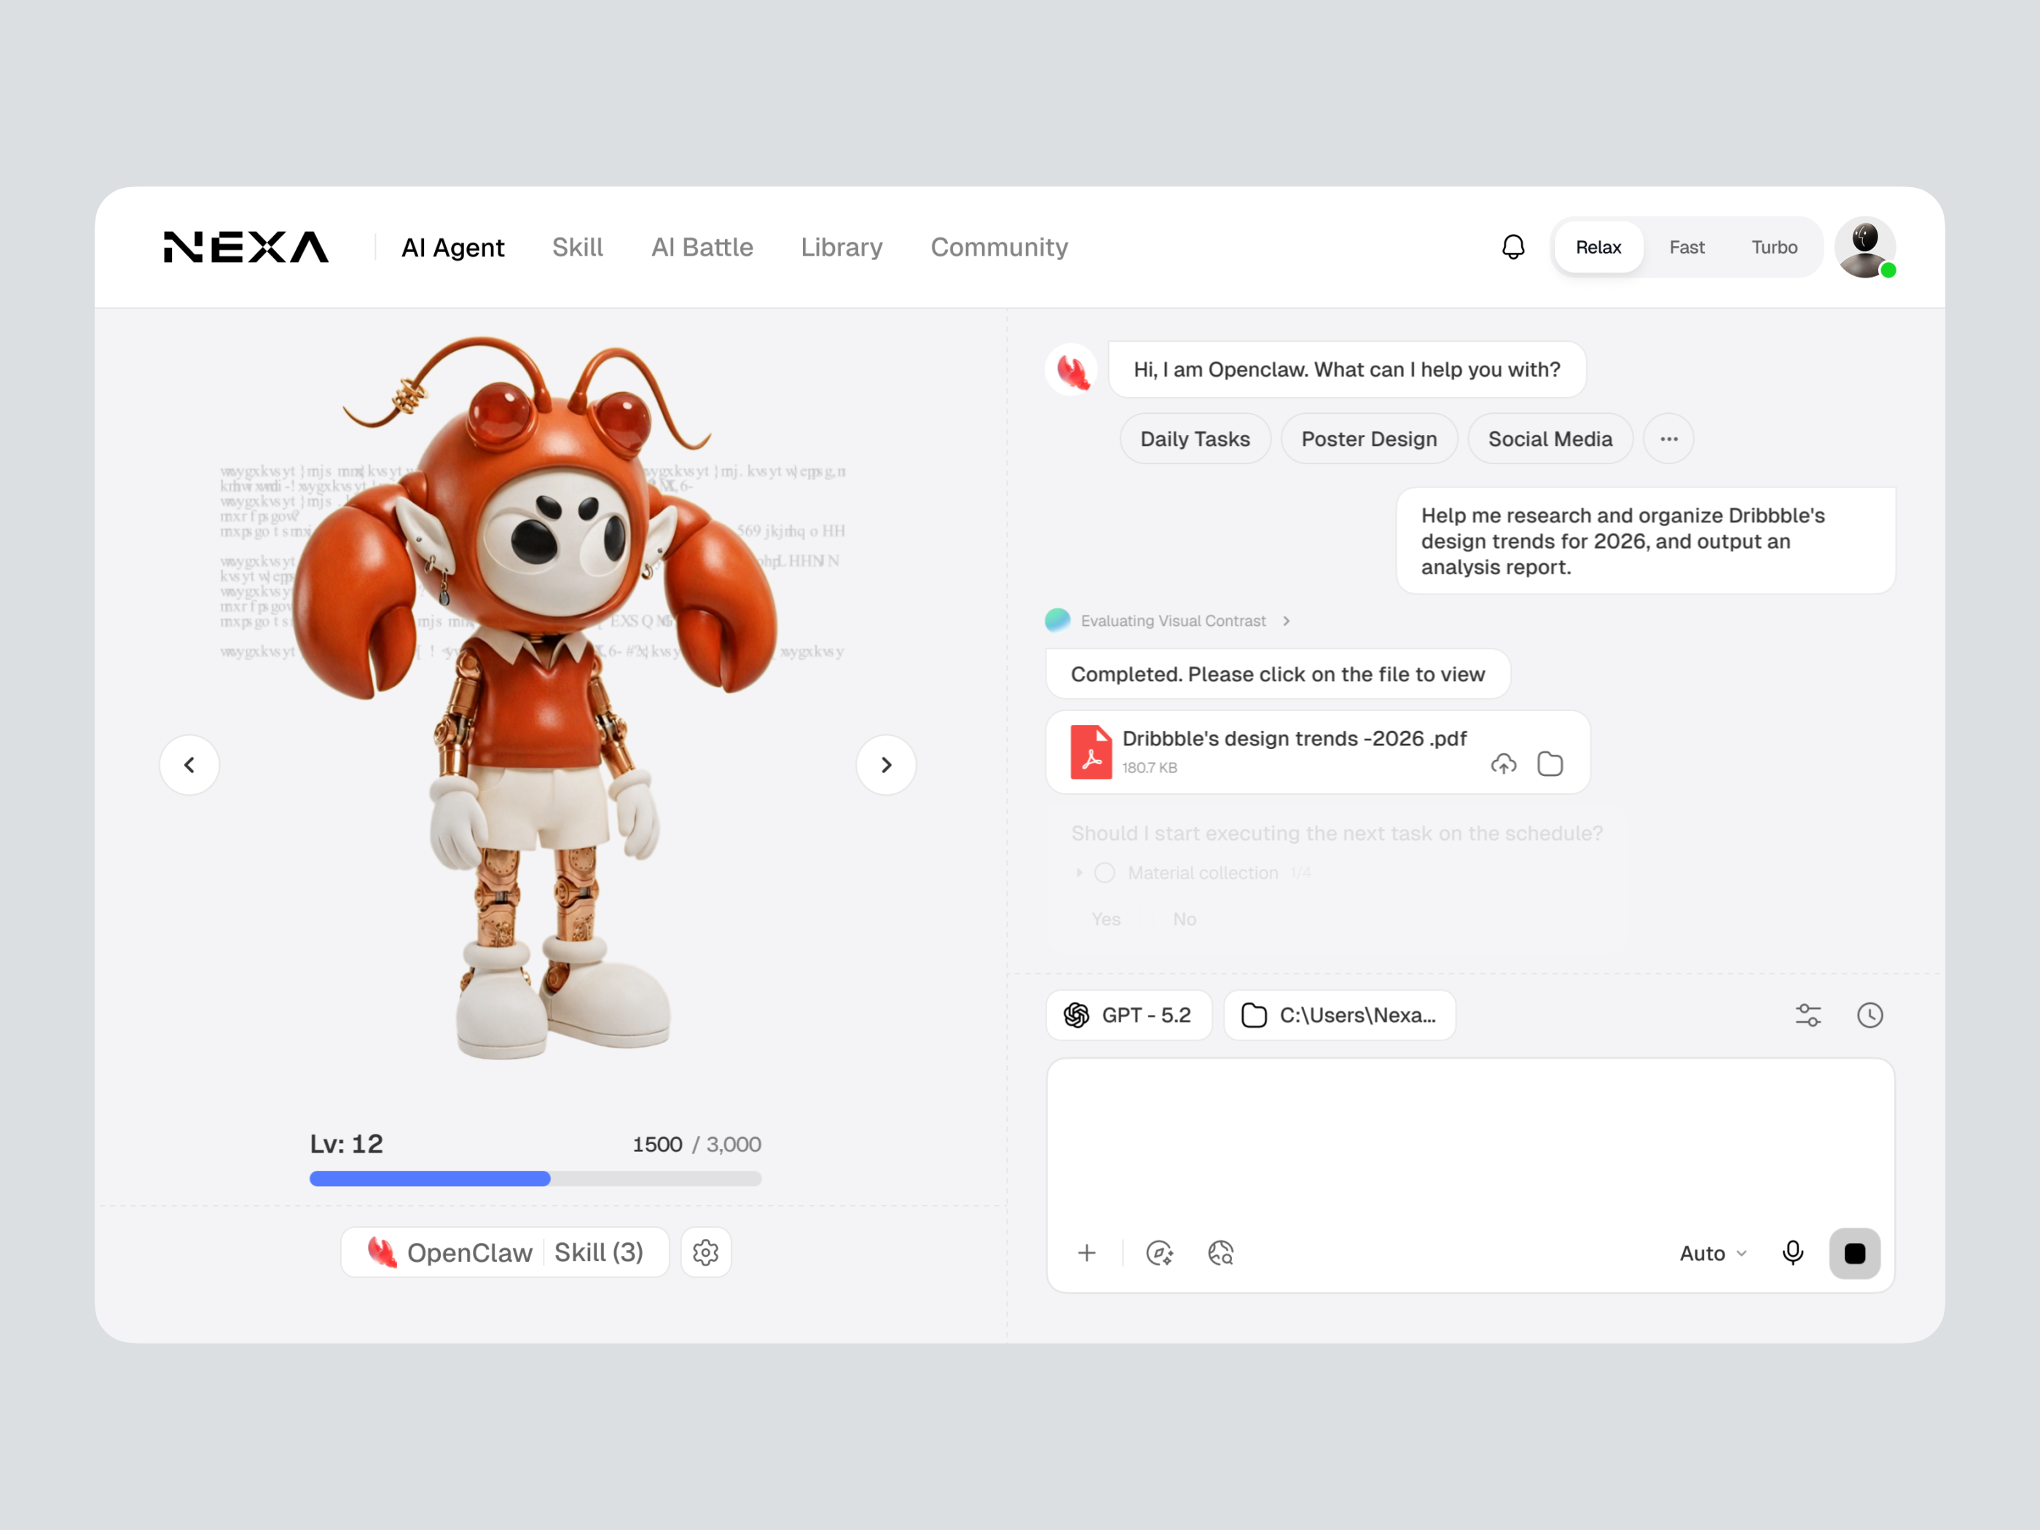2040x1530 pixels.
Task: Show next character with right arrow
Action: 885,764
